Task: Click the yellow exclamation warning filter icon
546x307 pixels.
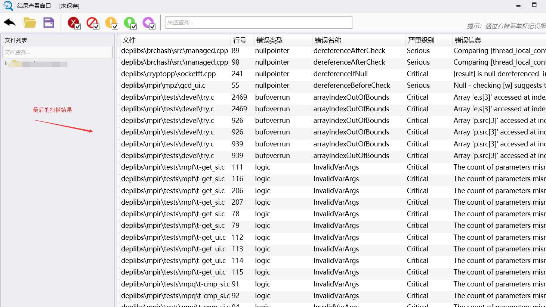Action: [111, 22]
